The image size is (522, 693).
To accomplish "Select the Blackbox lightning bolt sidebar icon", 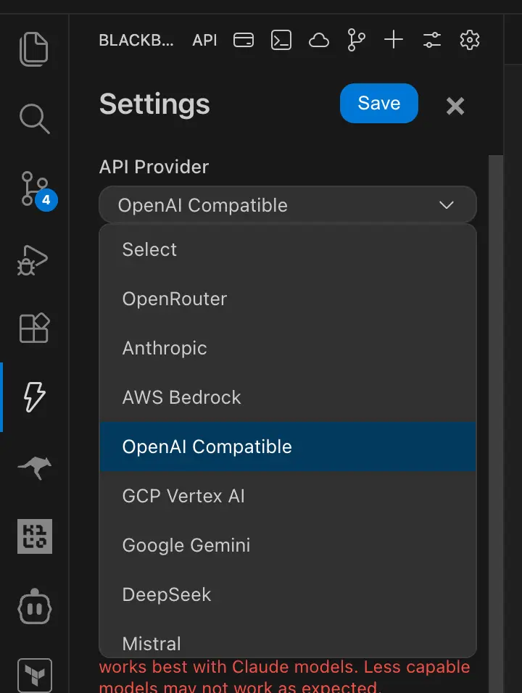I will pos(34,397).
